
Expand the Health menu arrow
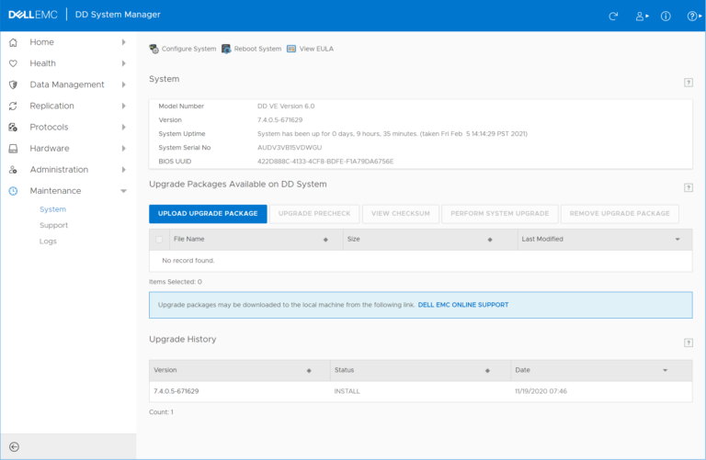tap(123, 63)
